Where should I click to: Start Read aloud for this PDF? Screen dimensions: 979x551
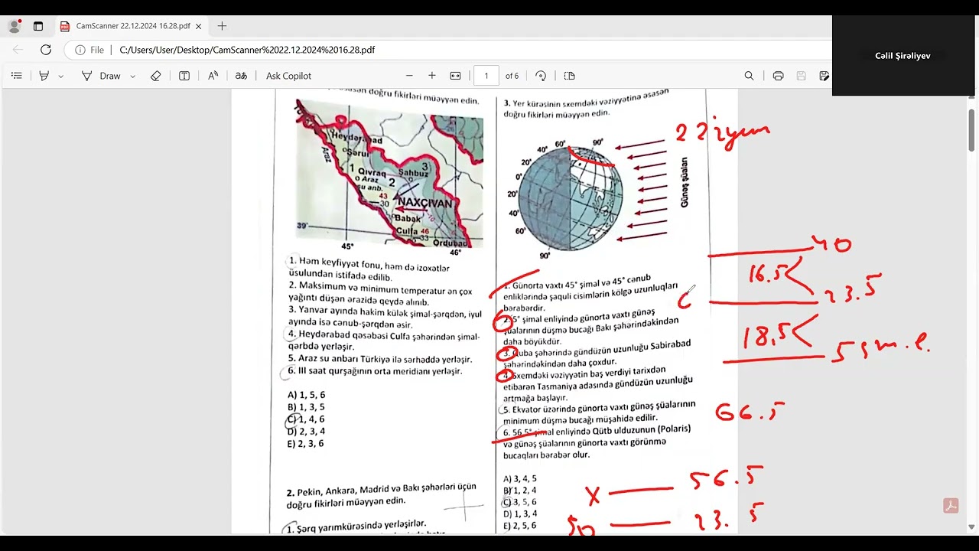click(x=213, y=76)
